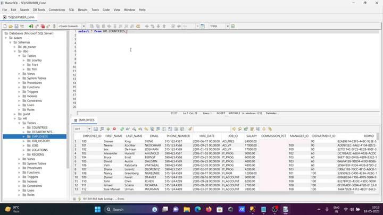Expand the guest schema node
This screenshot has height=215, width=383.
15,114
